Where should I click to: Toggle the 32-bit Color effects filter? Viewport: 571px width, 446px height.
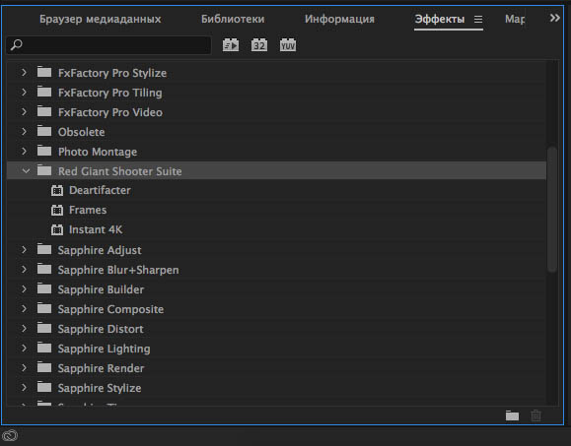click(x=259, y=45)
